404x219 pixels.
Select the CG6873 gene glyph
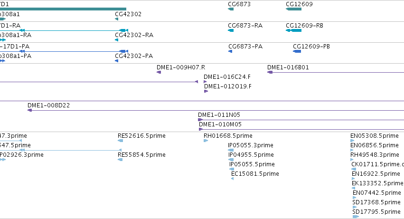(x=231, y=9)
